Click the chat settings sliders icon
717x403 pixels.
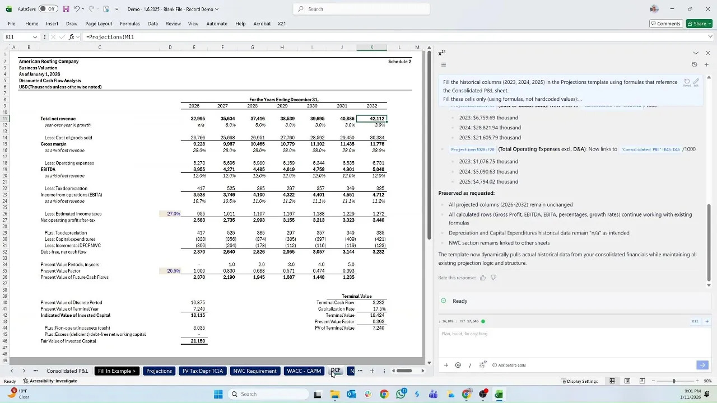[482, 365]
